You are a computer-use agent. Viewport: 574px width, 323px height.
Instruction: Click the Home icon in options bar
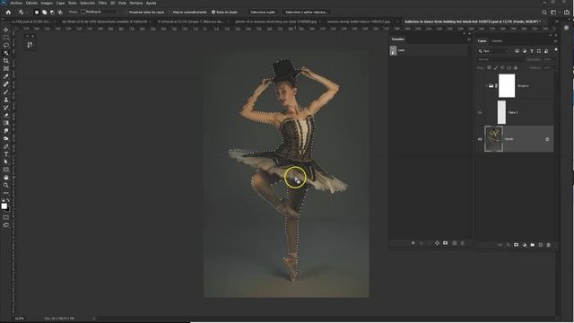8,12
